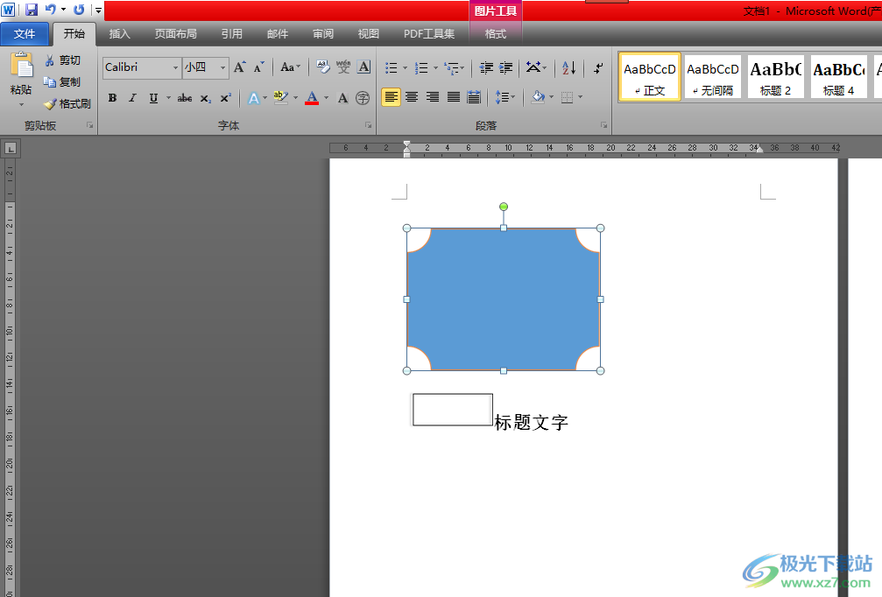Click the phonetic guide (wén) icon
The image size is (882, 597).
(343, 67)
